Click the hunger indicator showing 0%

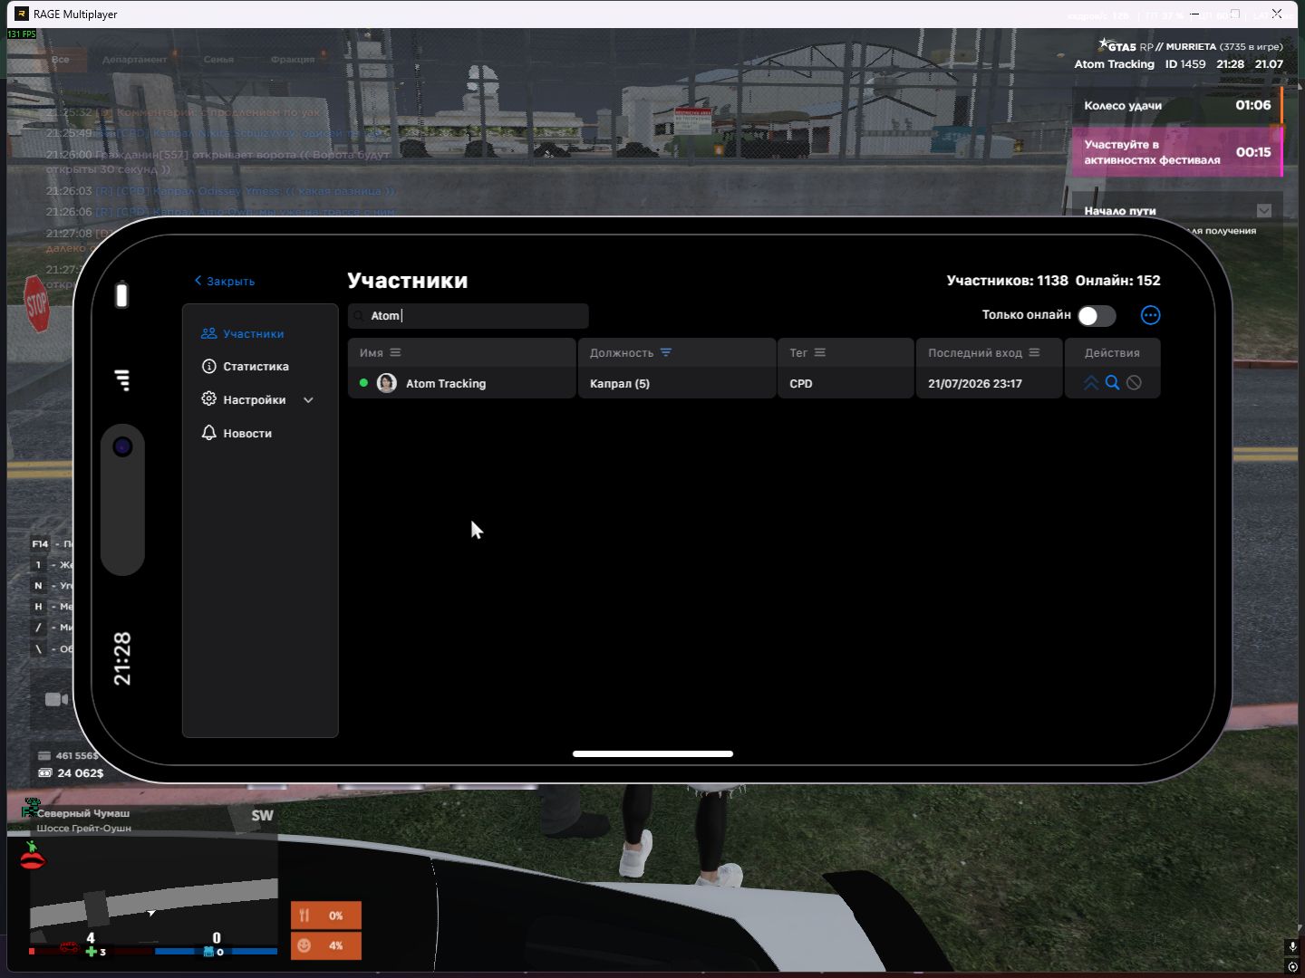pos(326,916)
